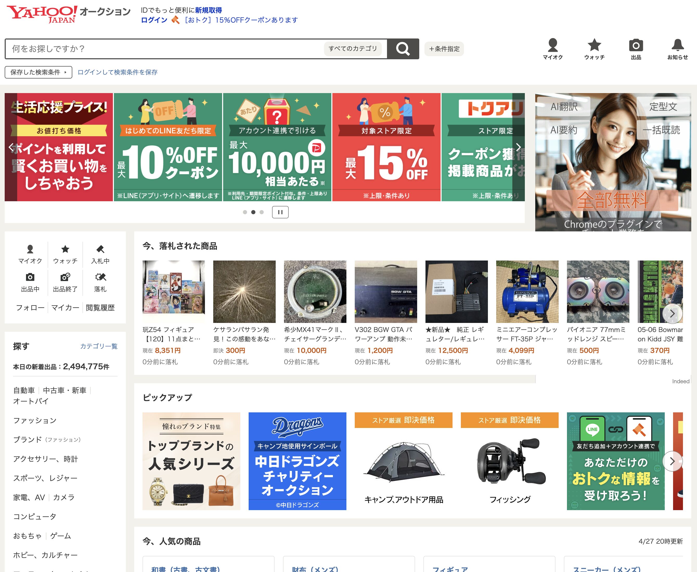
Task: Select ブランド (ファッション) category
Action: pyautogui.click(x=47, y=440)
